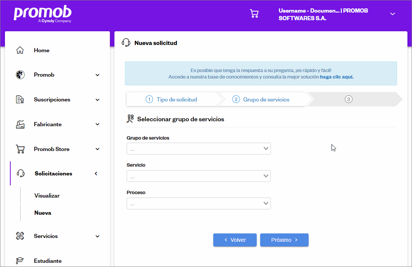This screenshot has height=267, width=412.
Task: Go to Home in sidebar
Action: 42,50
